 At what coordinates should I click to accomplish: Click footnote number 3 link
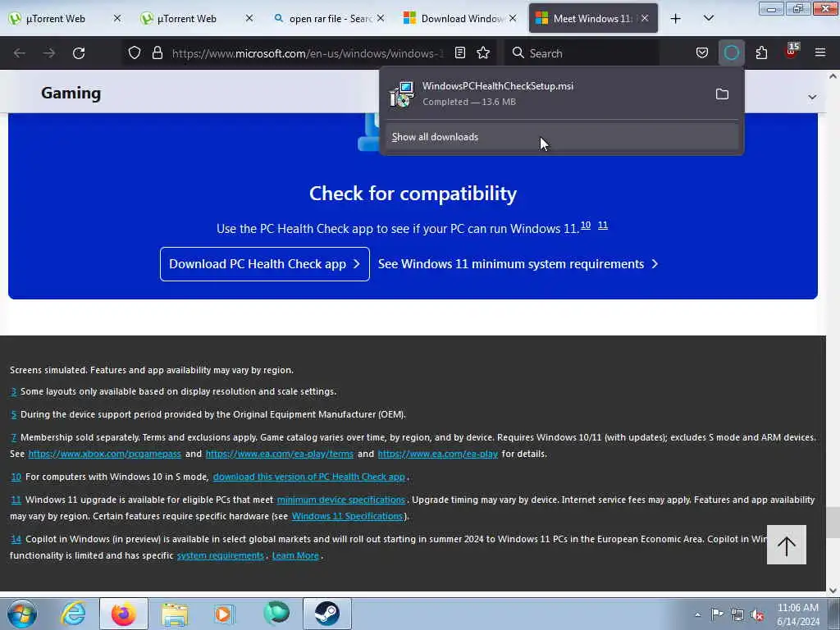[13, 391]
